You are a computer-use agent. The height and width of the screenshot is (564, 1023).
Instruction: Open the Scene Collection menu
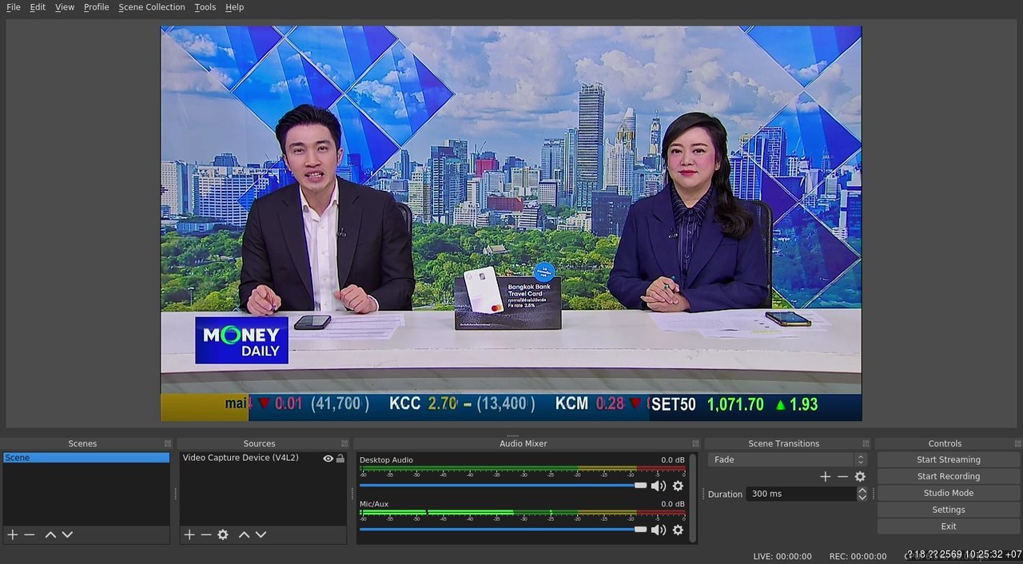151,7
